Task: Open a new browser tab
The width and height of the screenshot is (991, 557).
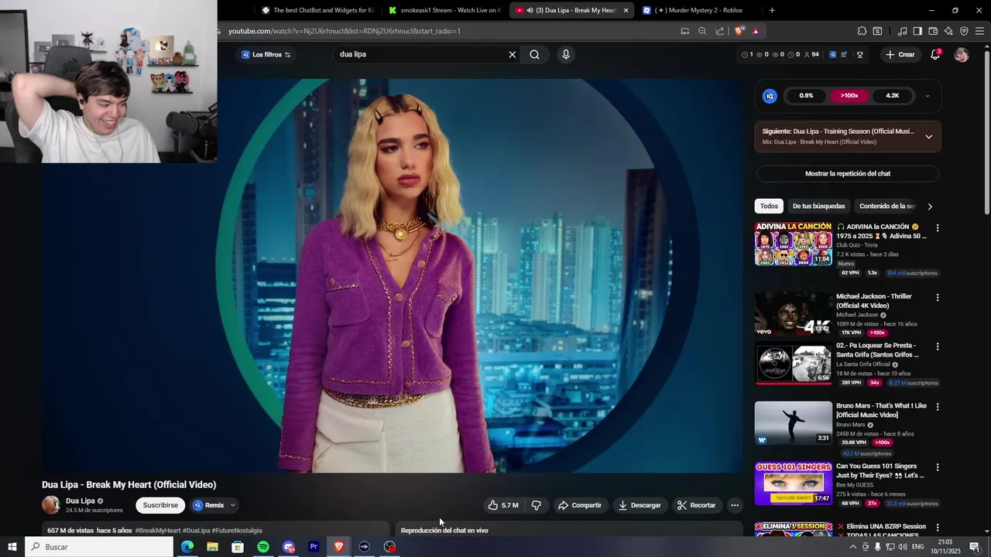Action: [x=772, y=10]
